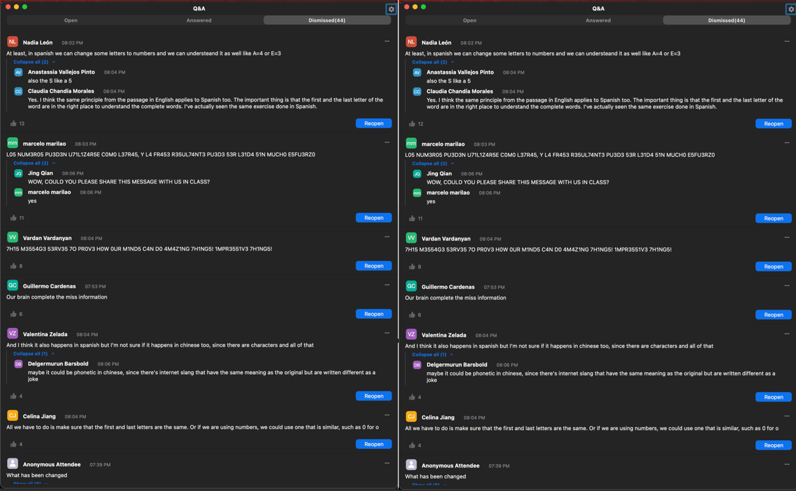Reopen Nadia León's question in right window

click(x=773, y=123)
